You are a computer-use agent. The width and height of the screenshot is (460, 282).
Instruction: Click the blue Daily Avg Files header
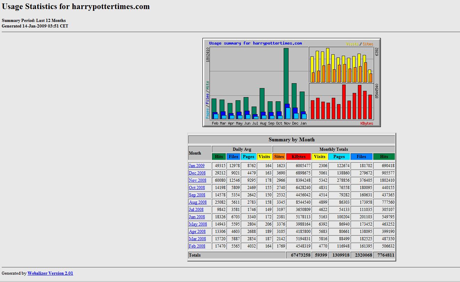tap(233, 157)
